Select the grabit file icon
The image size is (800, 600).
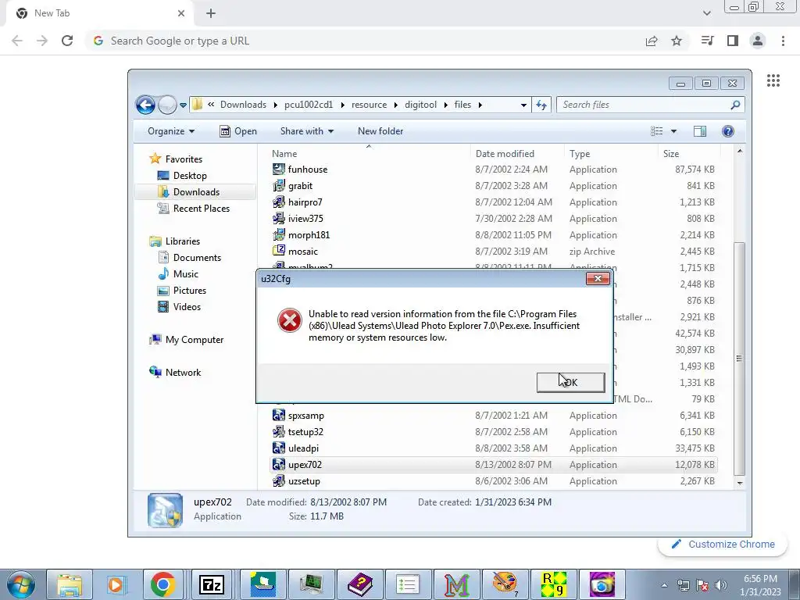pyautogui.click(x=279, y=186)
